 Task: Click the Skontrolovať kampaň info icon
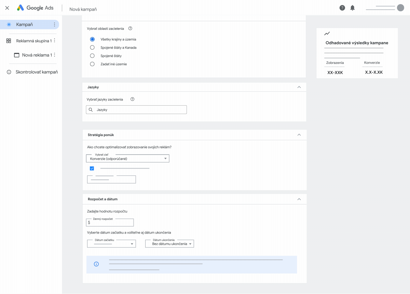coord(9,72)
